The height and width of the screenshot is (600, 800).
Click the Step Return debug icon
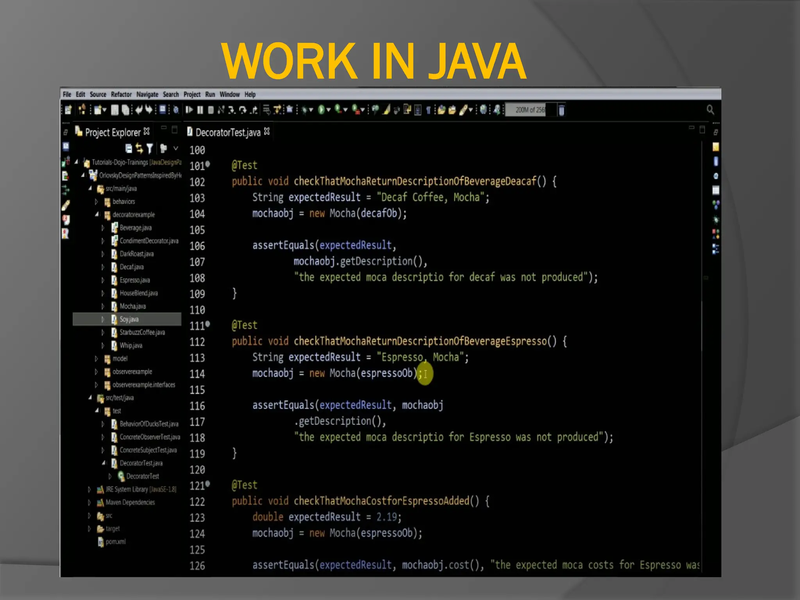click(254, 110)
